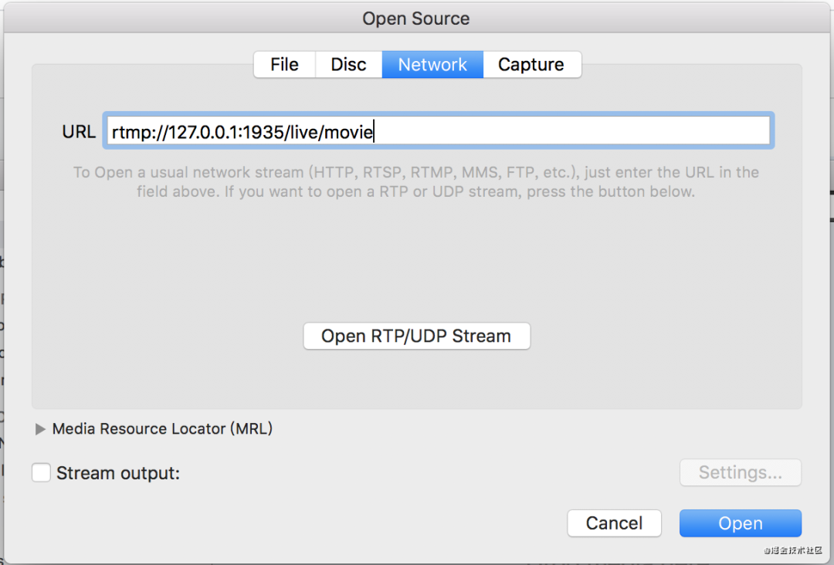
Task: Cancel the Open Source dialog
Action: (x=614, y=523)
